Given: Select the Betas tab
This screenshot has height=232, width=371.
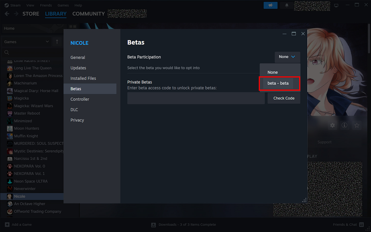Looking at the screenshot, I should coord(90,89).
